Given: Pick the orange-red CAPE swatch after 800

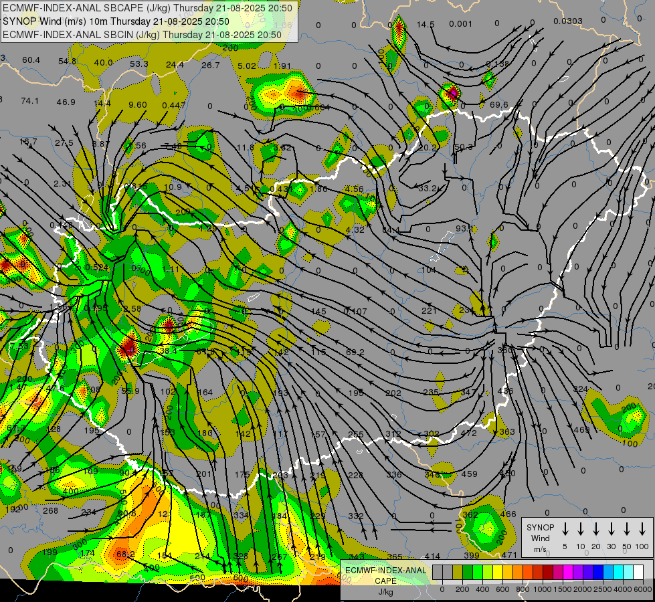Looking at the screenshot, I should tap(528, 572).
